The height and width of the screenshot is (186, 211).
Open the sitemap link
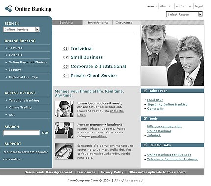pos(166,6)
